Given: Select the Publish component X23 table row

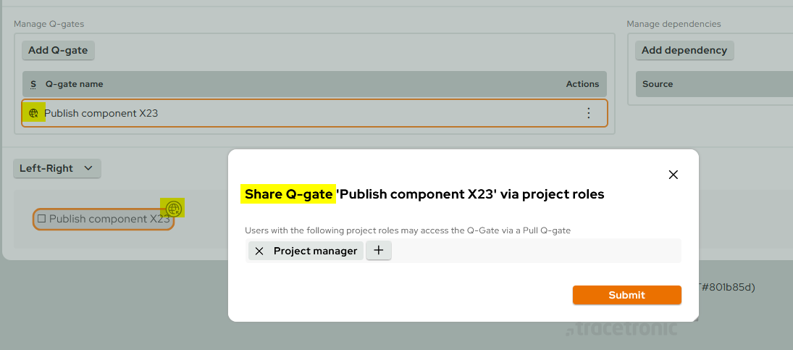Looking at the screenshot, I should tap(290, 113).
